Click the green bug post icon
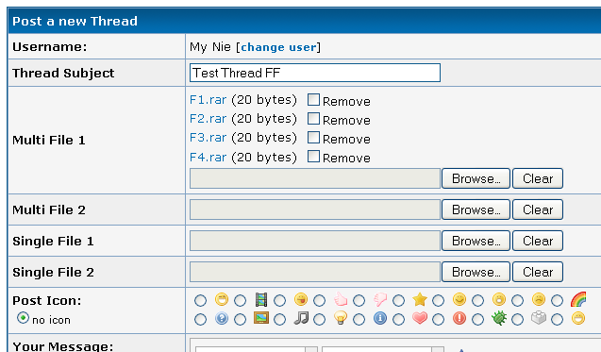The height and width of the screenshot is (352, 601). pyautogui.click(x=499, y=318)
